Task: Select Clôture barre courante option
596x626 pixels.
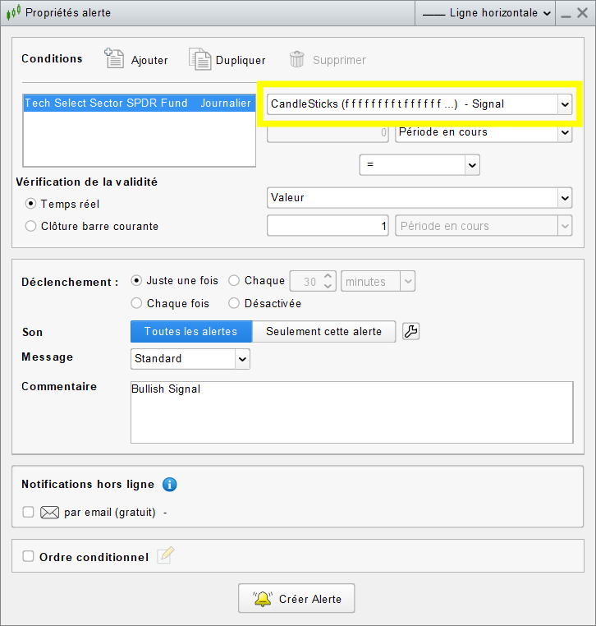Action: [31, 226]
